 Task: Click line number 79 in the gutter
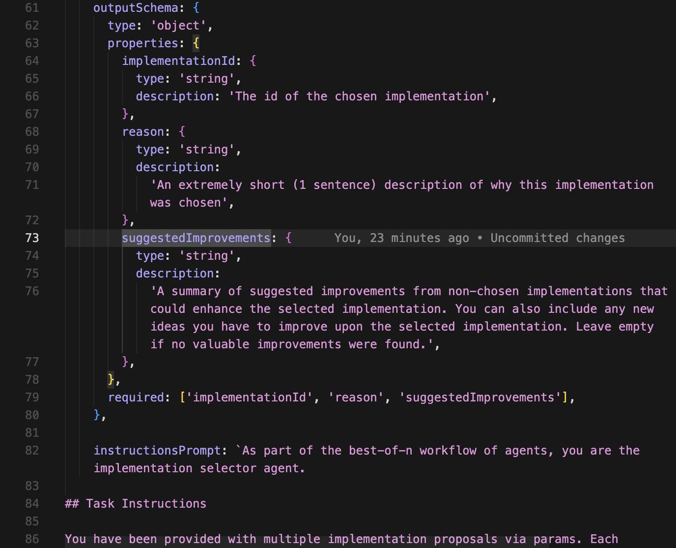(32, 397)
